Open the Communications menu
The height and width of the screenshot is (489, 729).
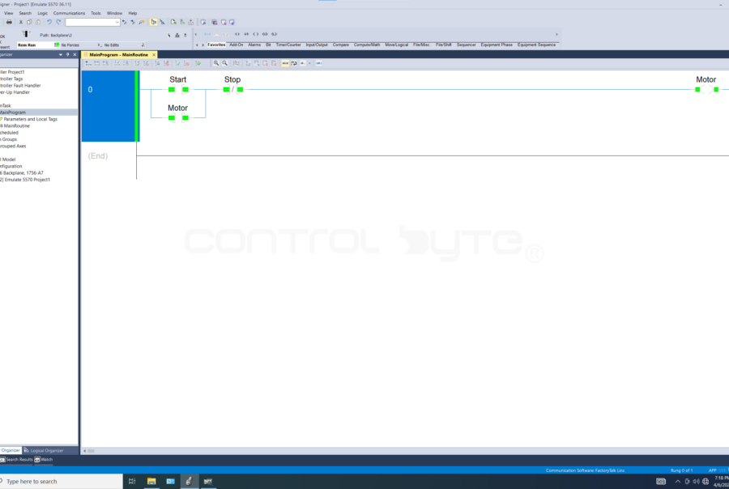click(70, 13)
